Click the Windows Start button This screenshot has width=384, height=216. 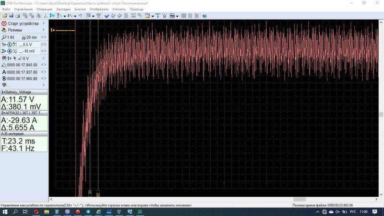(x=4, y=211)
